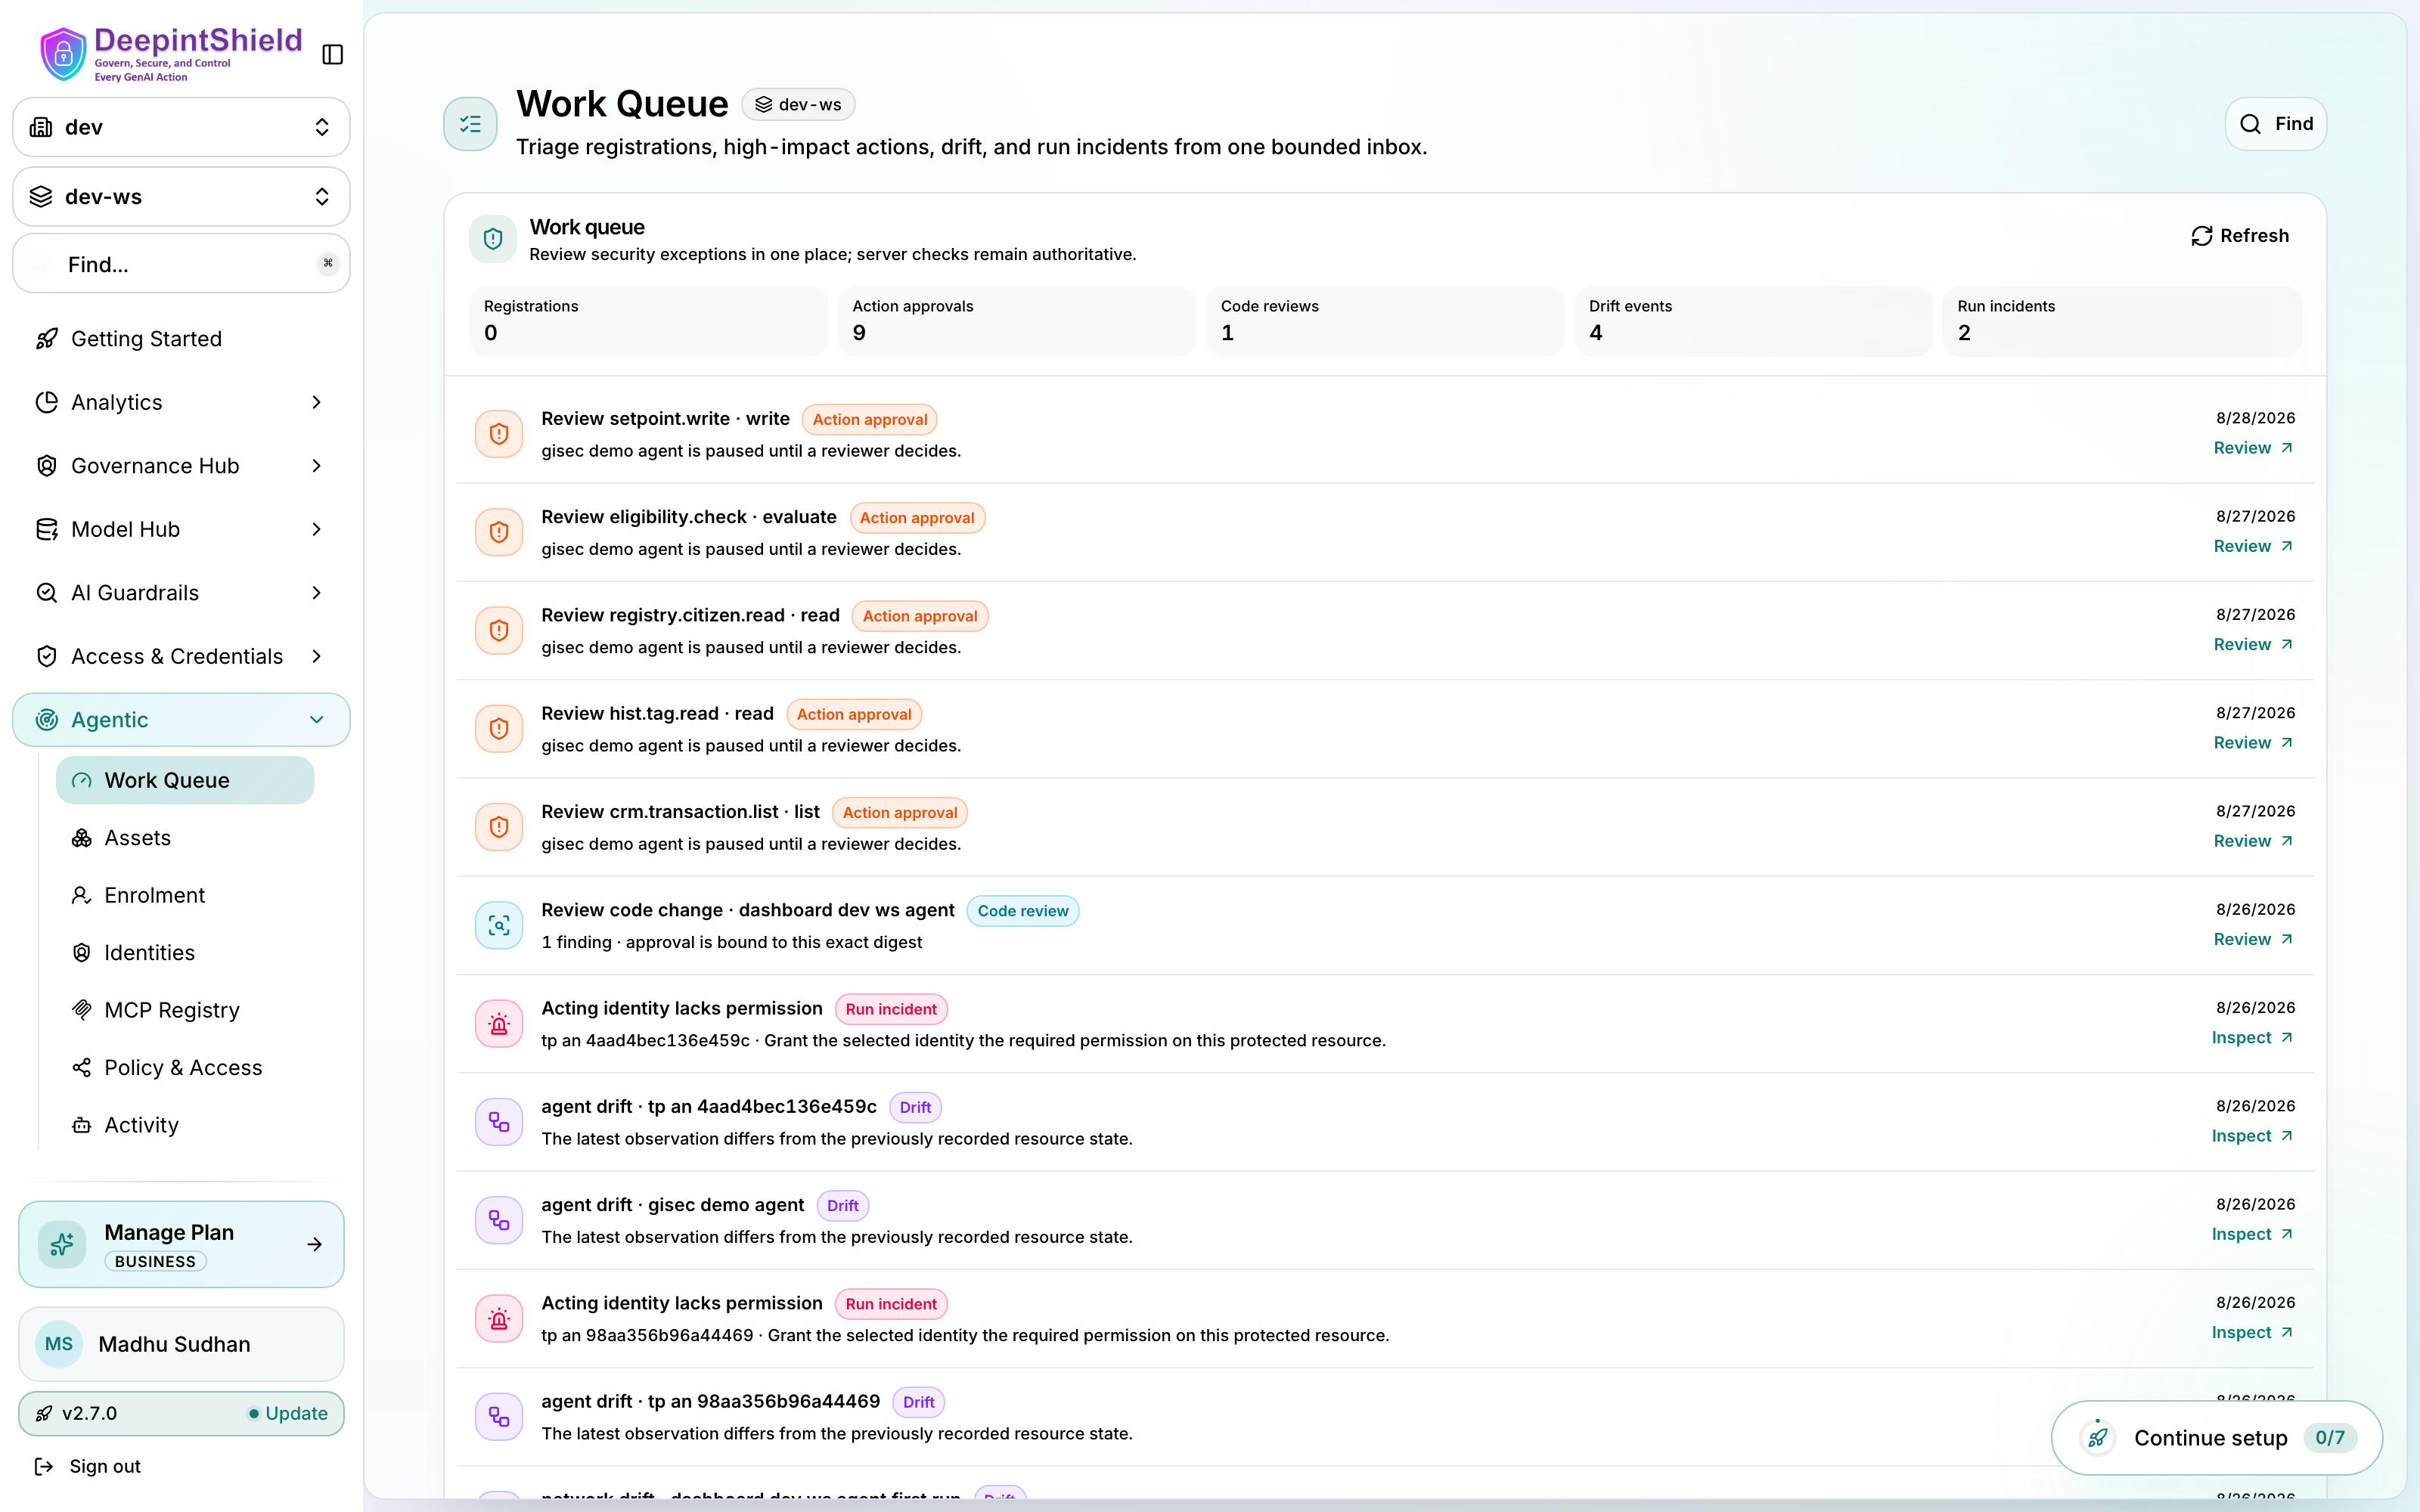Click drift icon for tp an 98aa356b96a44469 drift
This screenshot has width=2420, height=1512.
(499, 1416)
